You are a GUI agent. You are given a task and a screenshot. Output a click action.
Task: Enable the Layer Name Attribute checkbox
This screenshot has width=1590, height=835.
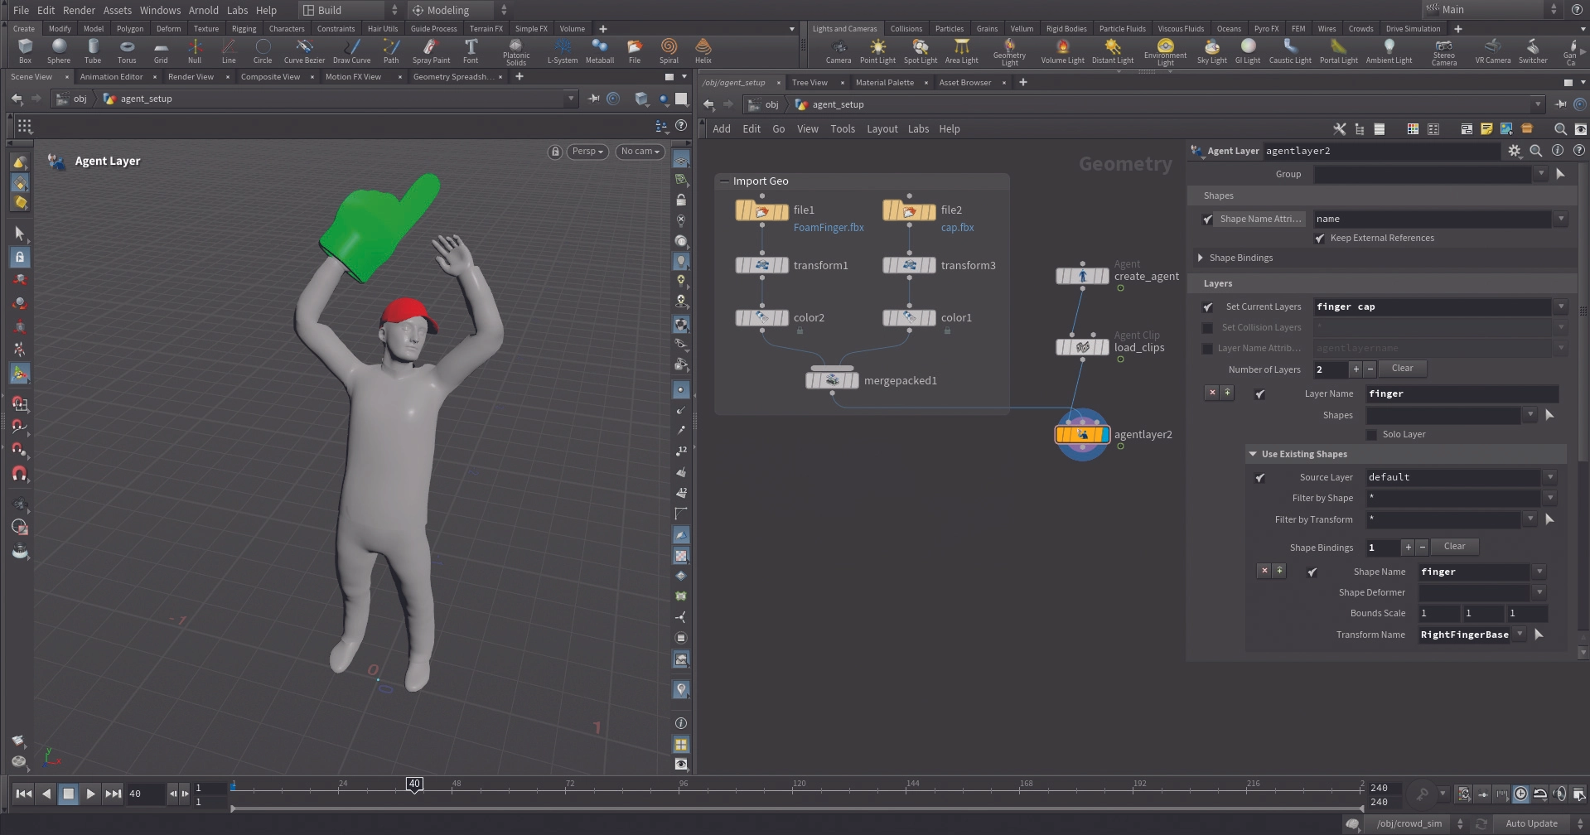coord(1207,349)
